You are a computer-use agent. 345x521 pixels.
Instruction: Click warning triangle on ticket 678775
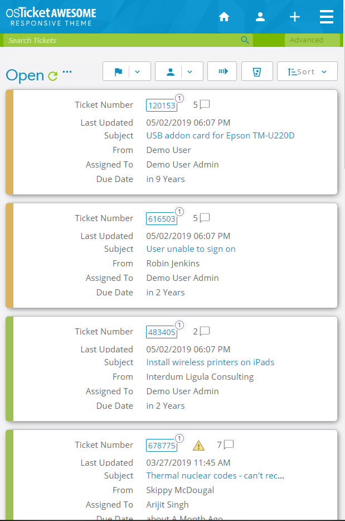198,445
